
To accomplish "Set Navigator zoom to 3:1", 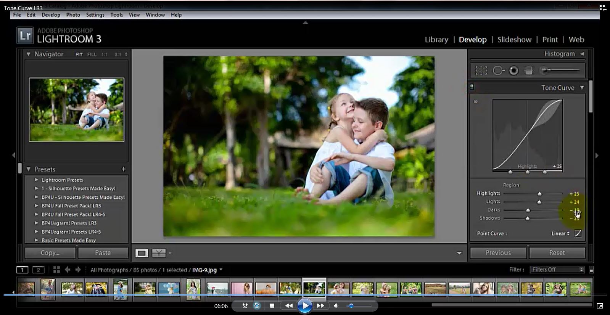I will click(118, 55).
